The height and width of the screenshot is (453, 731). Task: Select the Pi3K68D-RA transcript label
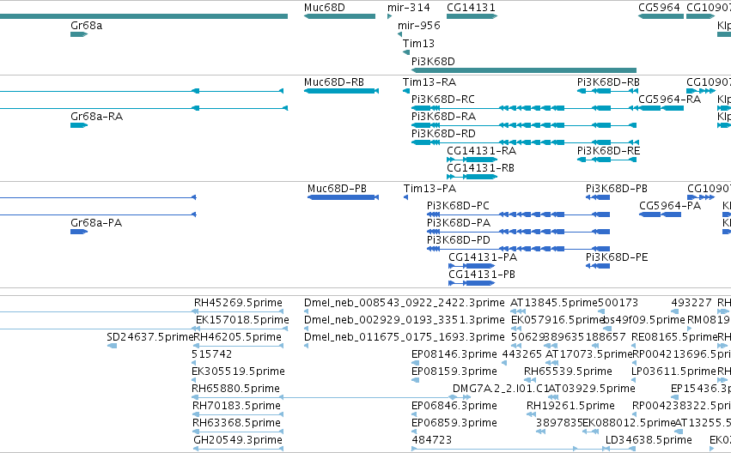(443, 117)
